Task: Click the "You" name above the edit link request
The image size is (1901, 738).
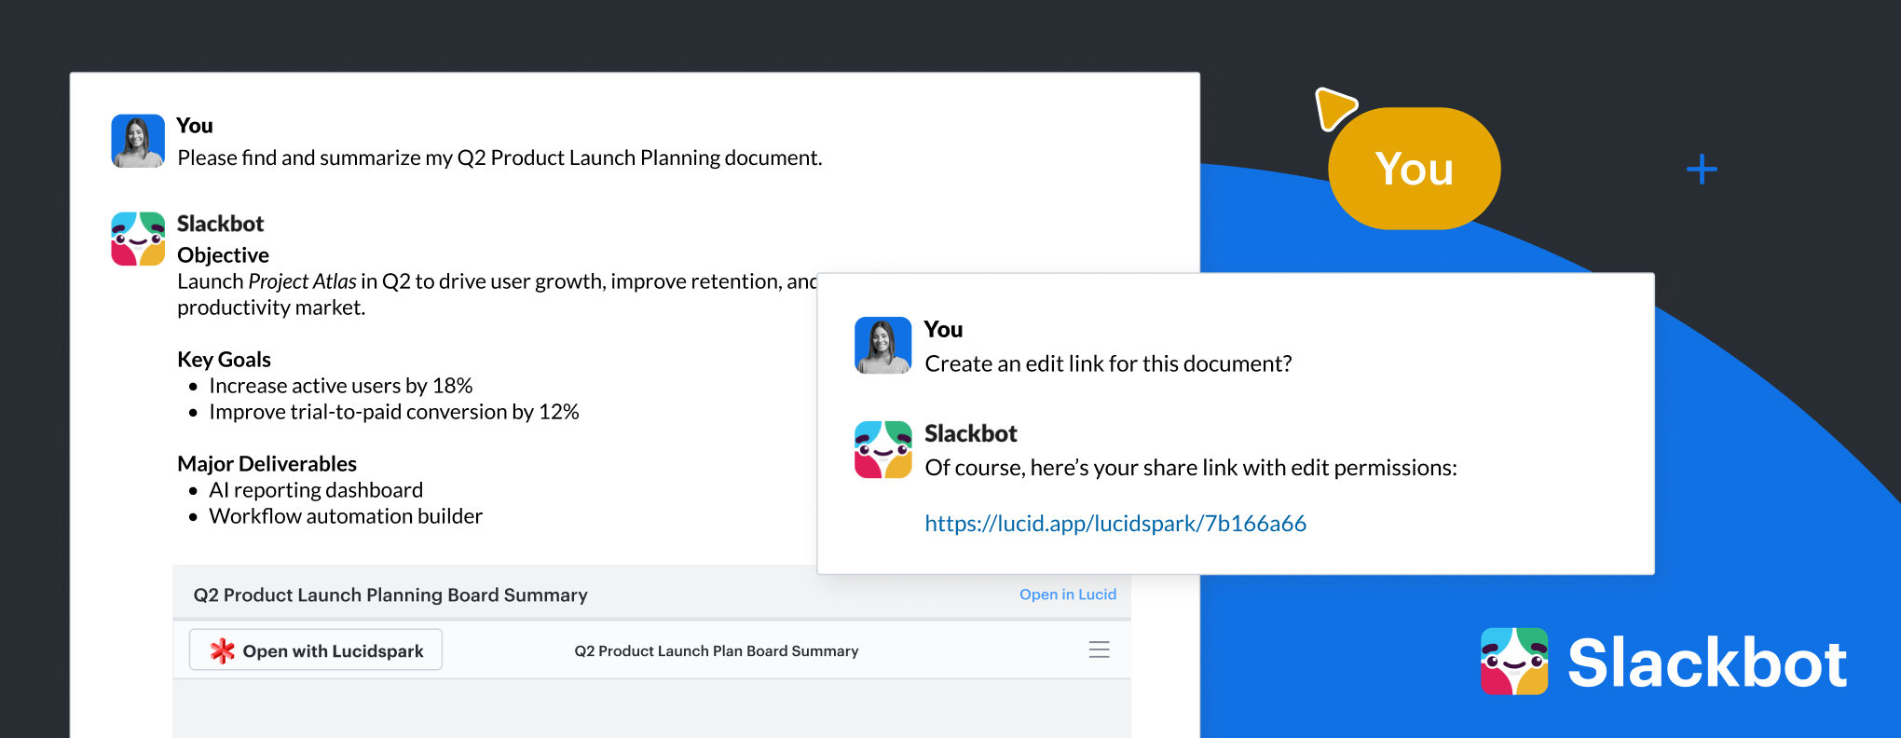Action: pyautogui.click(x=943, y=330)
